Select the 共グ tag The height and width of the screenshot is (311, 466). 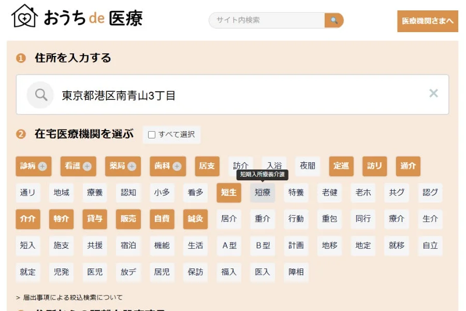[x=397, y=192]
